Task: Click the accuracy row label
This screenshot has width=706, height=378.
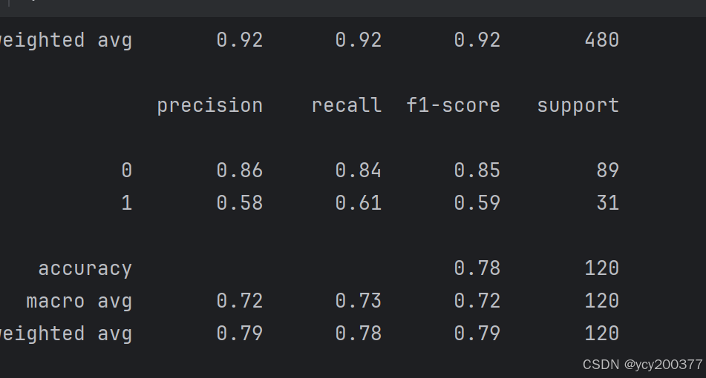Action: click(x=85, y=269)
